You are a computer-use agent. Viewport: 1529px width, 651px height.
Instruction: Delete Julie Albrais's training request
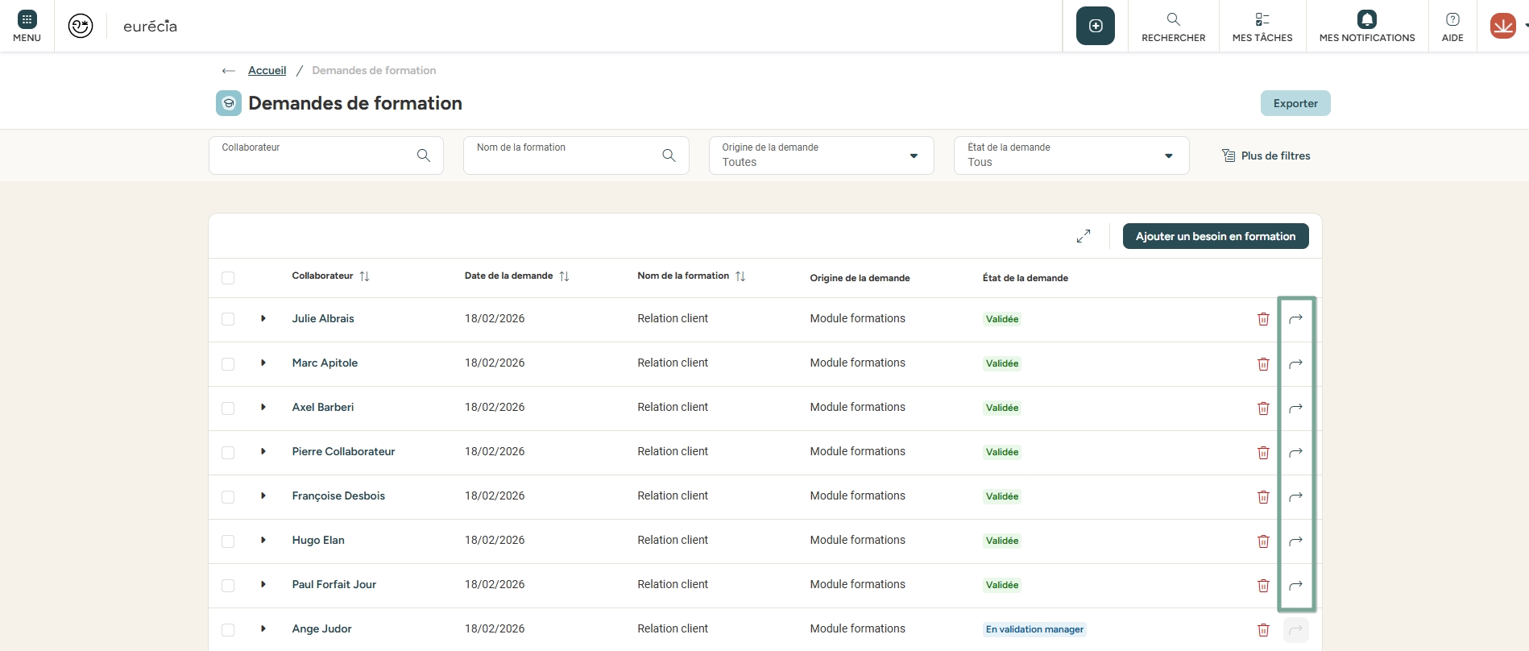pos(1263,319)
